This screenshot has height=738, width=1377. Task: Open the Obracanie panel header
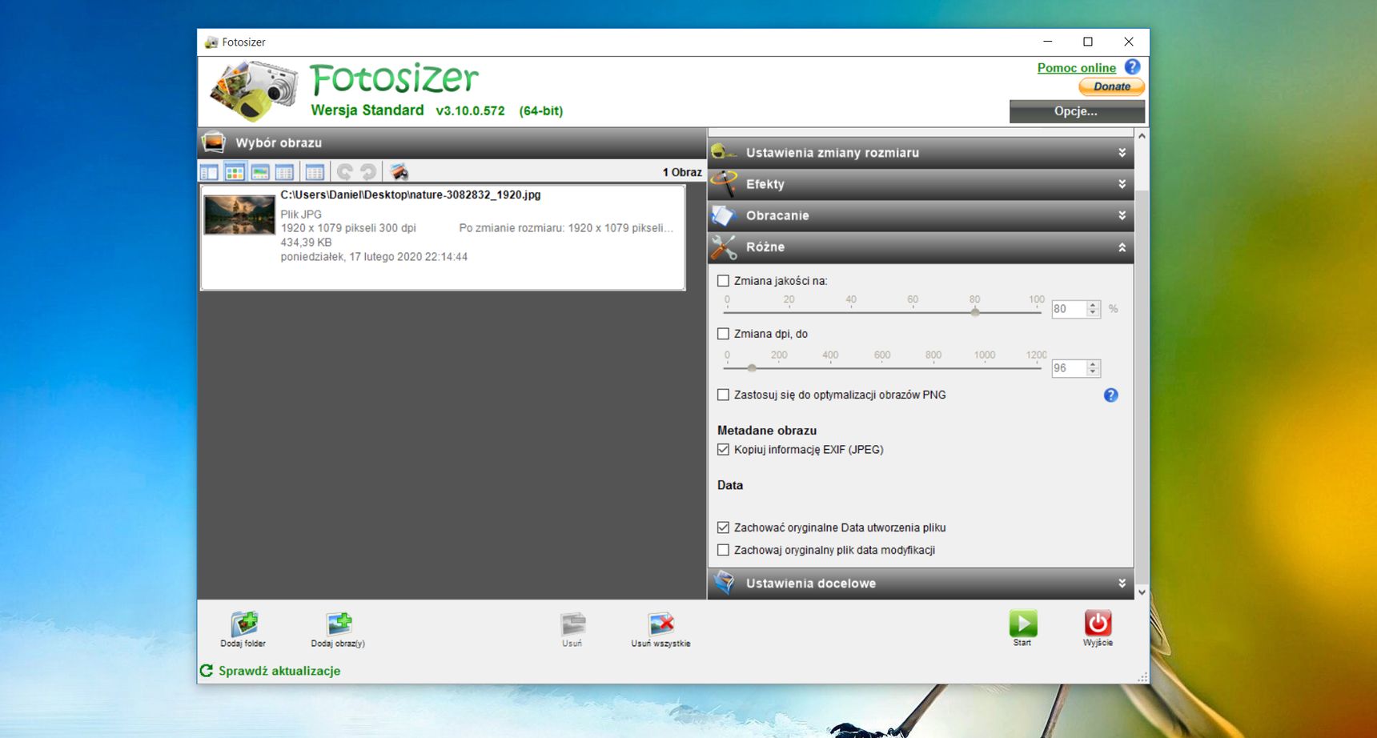921,215
